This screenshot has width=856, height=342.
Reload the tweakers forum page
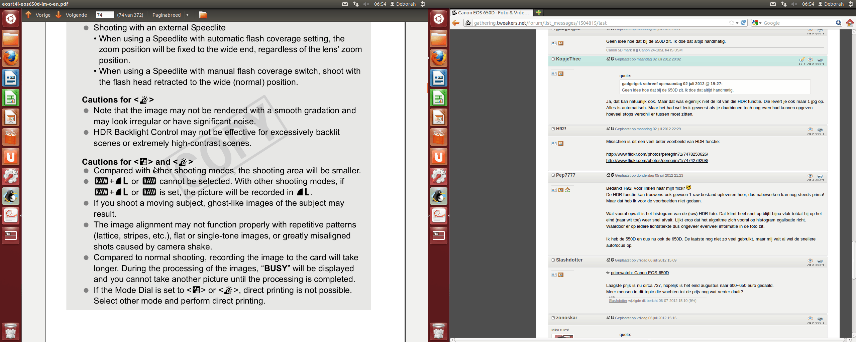tap(743, 23)
